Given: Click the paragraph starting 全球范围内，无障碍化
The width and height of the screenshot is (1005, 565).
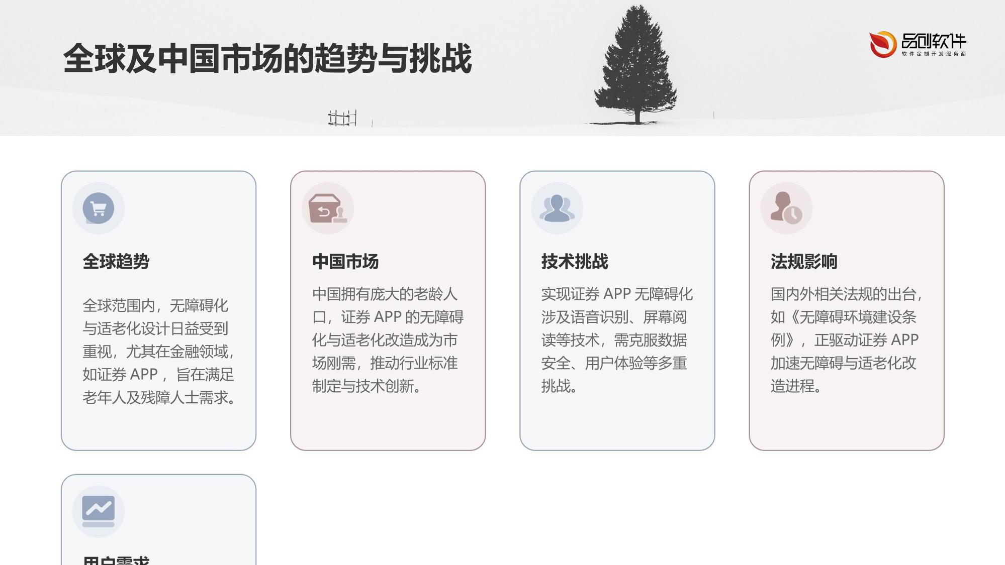Looking at the screenshot, I should (x=159, y=352).
